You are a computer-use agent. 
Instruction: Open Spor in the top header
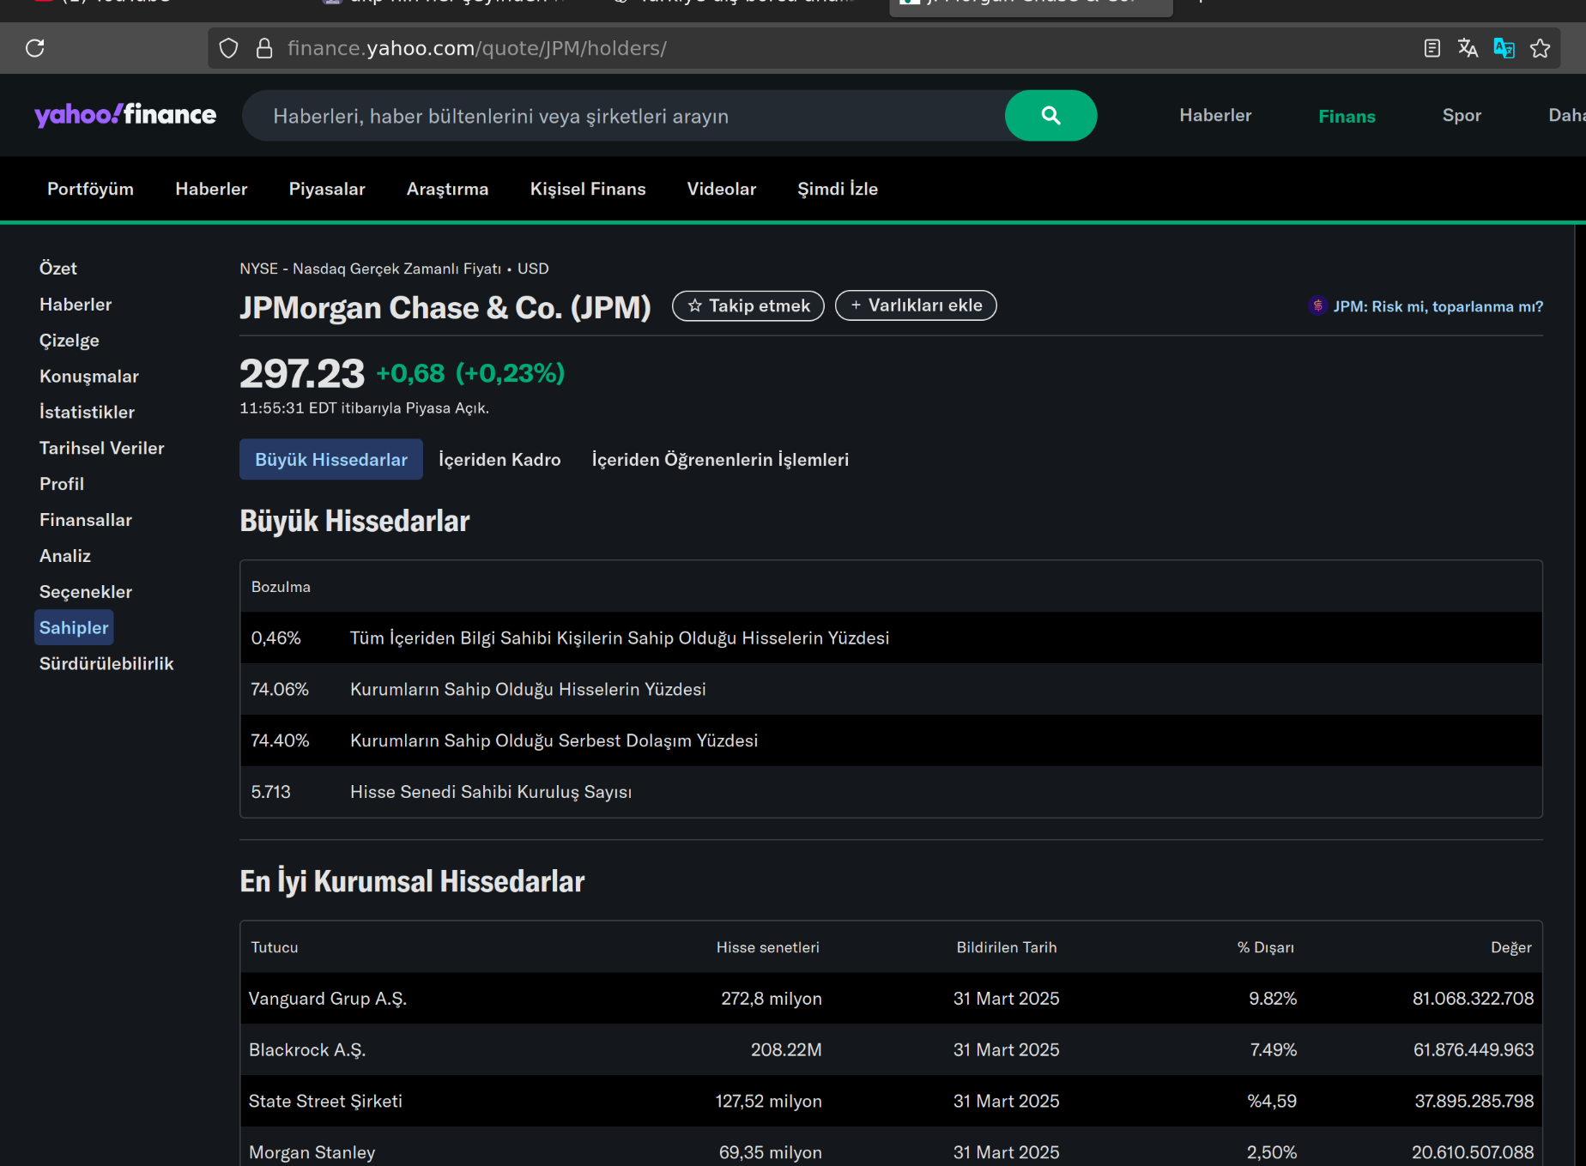(x=1462, y=115)
